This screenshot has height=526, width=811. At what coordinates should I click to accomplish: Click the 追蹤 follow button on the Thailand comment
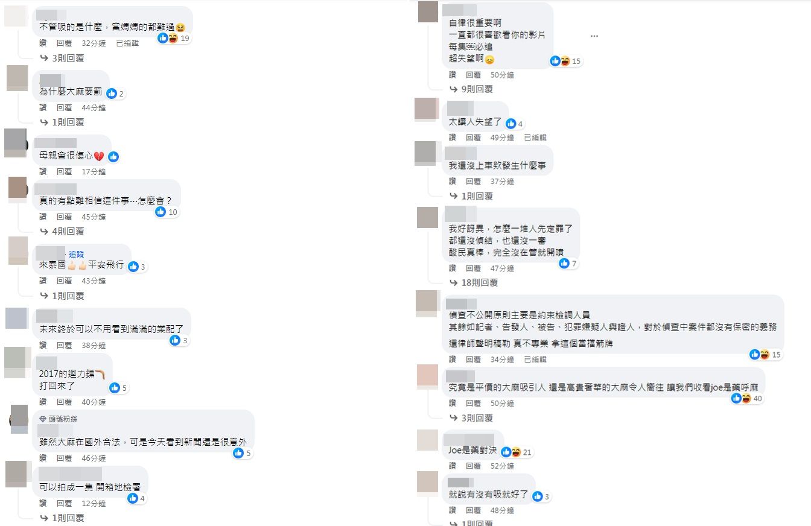(76, 254)
